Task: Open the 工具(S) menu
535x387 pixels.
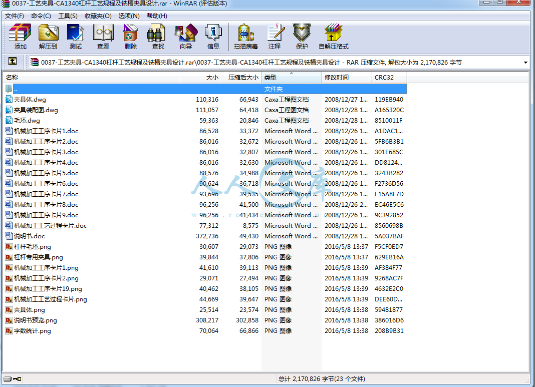Action: tap(68, 16)
